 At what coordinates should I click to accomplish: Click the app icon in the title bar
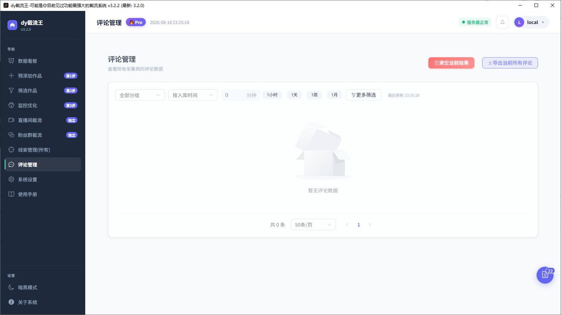[x=6, y=5]
